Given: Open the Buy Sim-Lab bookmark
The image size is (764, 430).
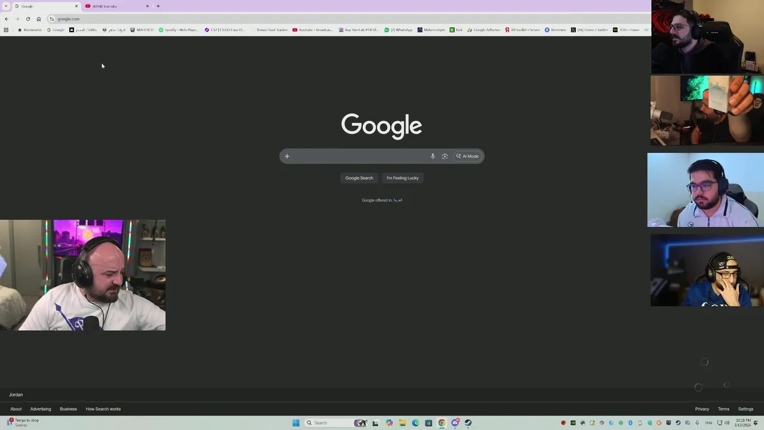Looking at the screenshot, I should (x=359, y=30).
